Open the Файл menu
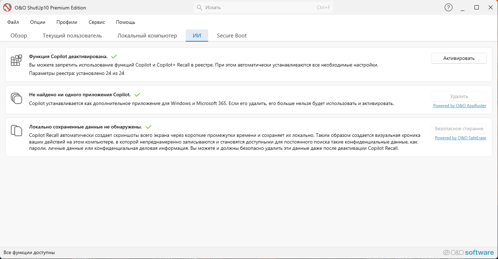The height and width of the screenshot is (259, 498). [13, 22]
